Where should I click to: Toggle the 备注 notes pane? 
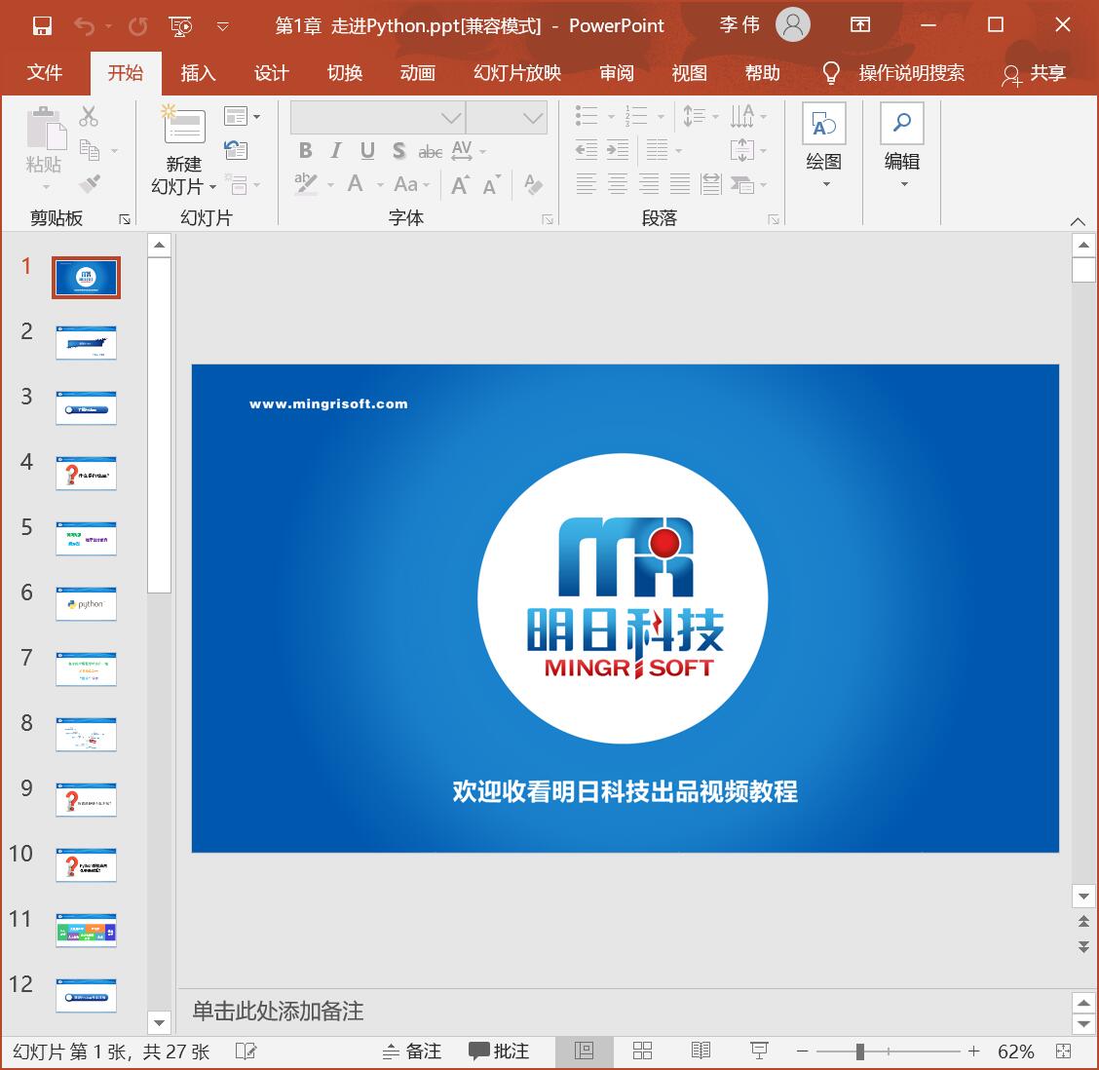point(411,1051)
